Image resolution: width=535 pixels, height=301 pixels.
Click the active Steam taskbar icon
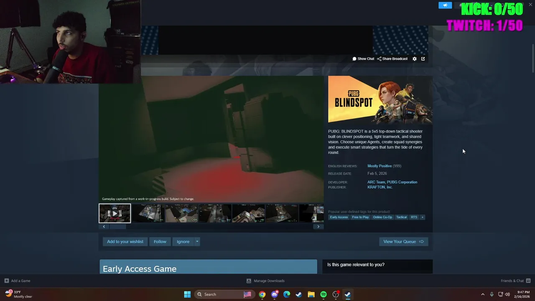pos(348,294)
